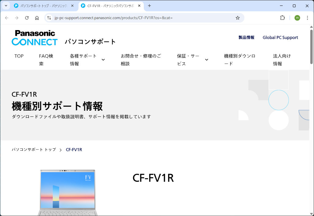Click the CF-FV1R laptop product image
The width and height of the screenshot is (314, 216).
(x=67, y=193)
